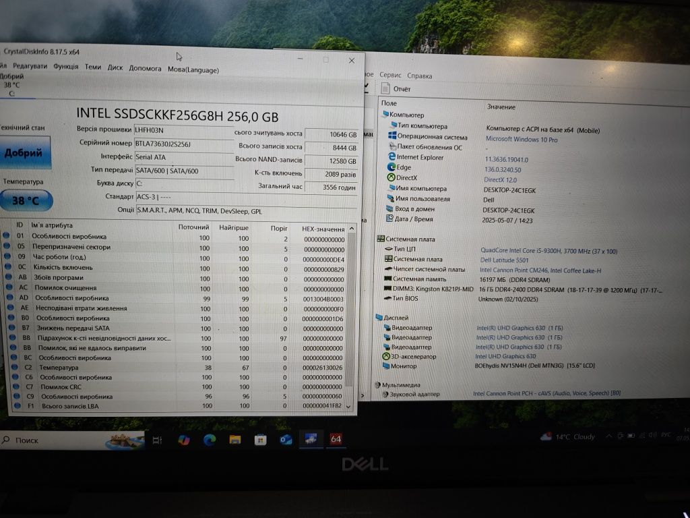Image resolution: width=690 pixels, height=518 pixels.
Task: Click the Отчёт report button
Action: (x=395, y=89)
